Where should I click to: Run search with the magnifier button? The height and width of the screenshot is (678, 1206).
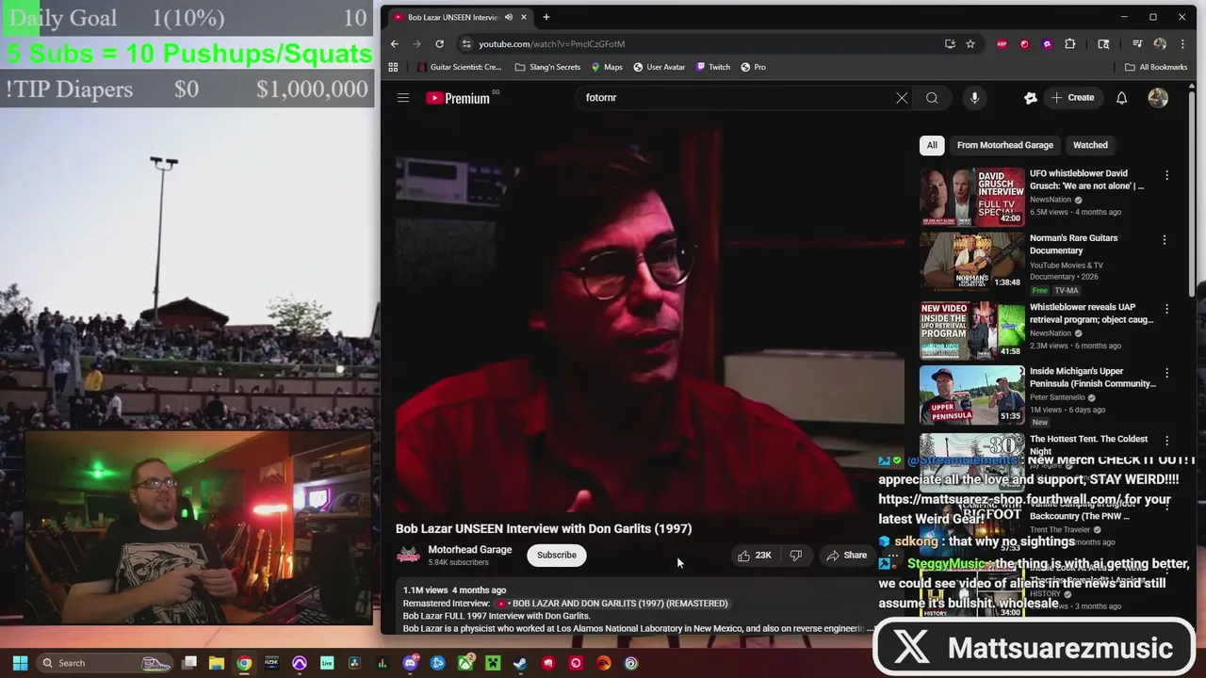932,98
